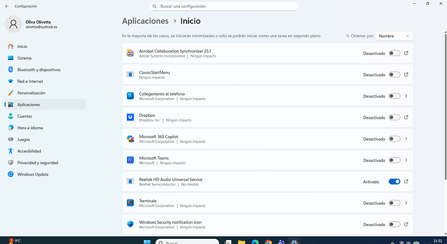Click the taskbar clock showing 21:52
The height and width of the screenshot is (244, 447).
[x=437, y=241]
